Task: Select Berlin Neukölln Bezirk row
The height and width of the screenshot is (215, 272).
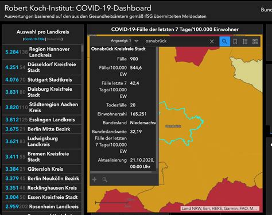Action: [x=42, y=178]
